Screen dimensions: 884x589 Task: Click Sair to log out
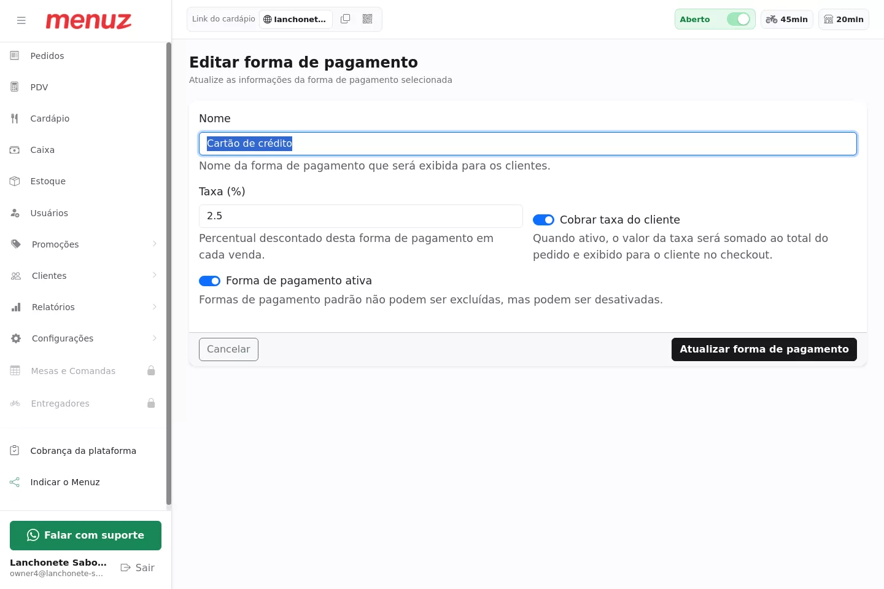coord(138,568)
